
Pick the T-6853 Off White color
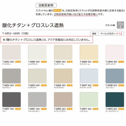click(x=37, y=76)
